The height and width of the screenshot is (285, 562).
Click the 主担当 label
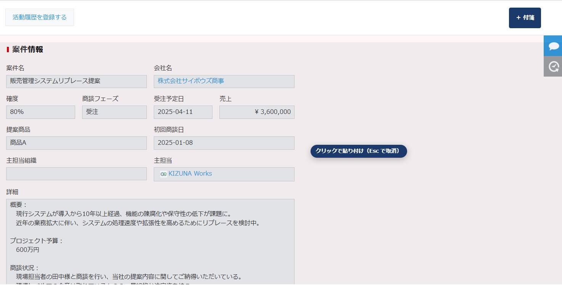coord(163,160)
